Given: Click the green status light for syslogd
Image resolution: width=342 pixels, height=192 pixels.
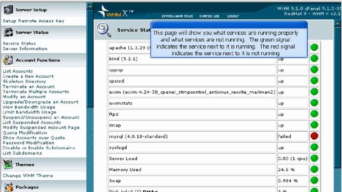Looking at the screenshot, I should [314, 147].
